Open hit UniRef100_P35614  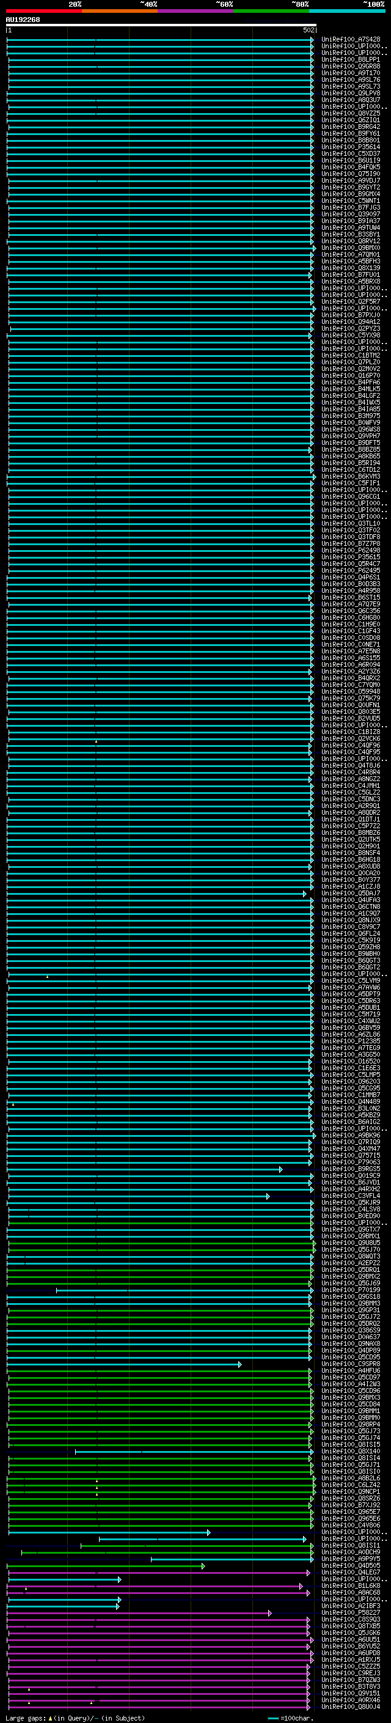click(x=351, y=147)
